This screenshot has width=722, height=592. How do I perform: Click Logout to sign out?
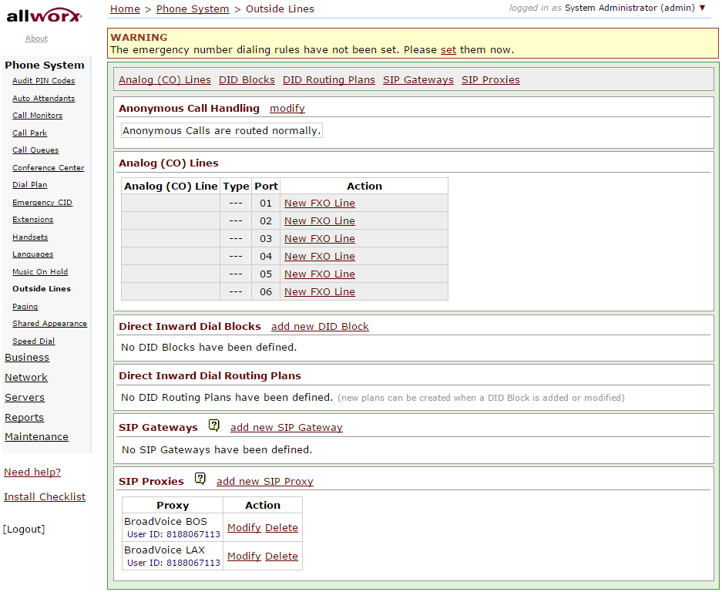click(24, 529)
